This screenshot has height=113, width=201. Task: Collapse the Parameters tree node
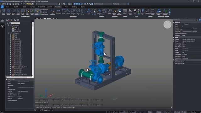9,25
